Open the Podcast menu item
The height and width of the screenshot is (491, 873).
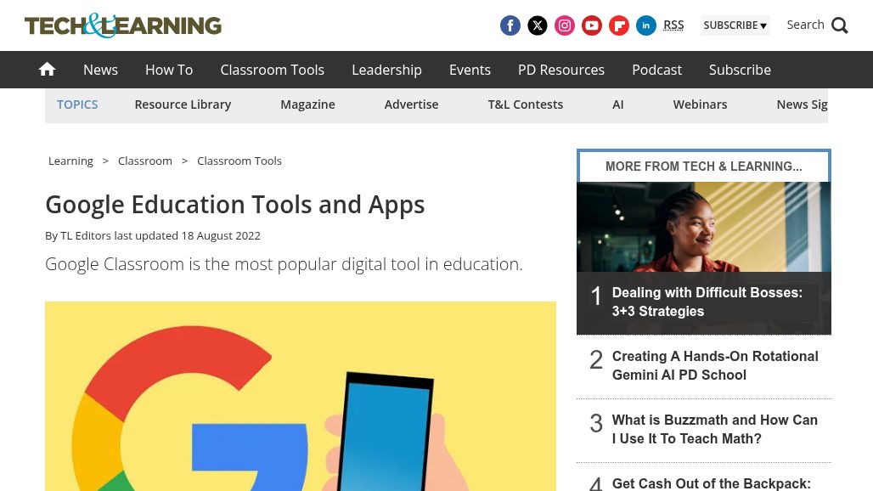[657, 70]
